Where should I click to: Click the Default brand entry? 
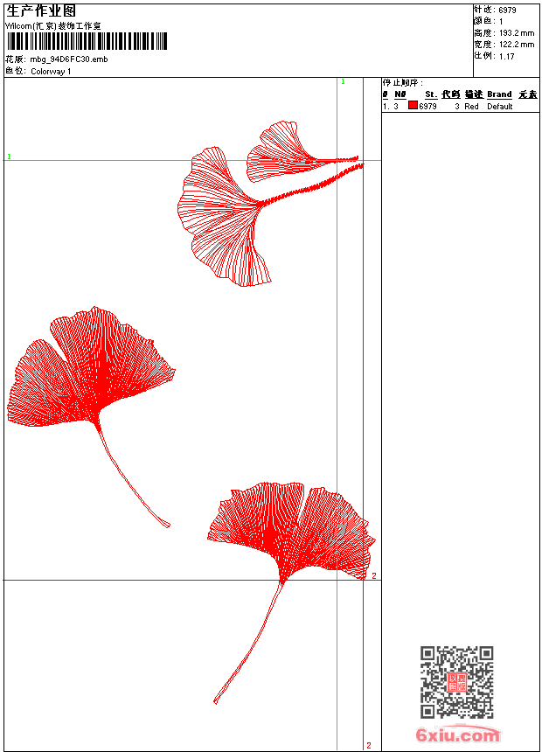[500, 106]
